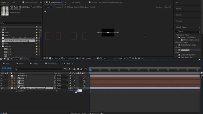Viewport: 203px width, 114px height.
Task: Open the Layer (none) viewer tab
Action: pos(75,3)
